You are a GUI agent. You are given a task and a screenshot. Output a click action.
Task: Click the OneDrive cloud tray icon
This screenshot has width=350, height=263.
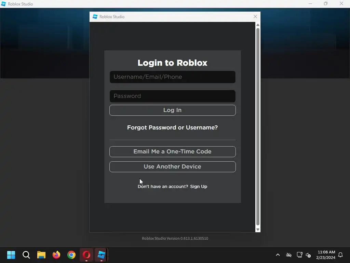coord(289,255)
